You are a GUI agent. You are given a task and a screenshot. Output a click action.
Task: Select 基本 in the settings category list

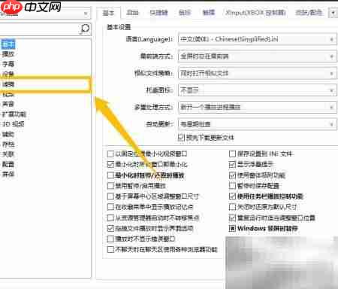point(8,44)
